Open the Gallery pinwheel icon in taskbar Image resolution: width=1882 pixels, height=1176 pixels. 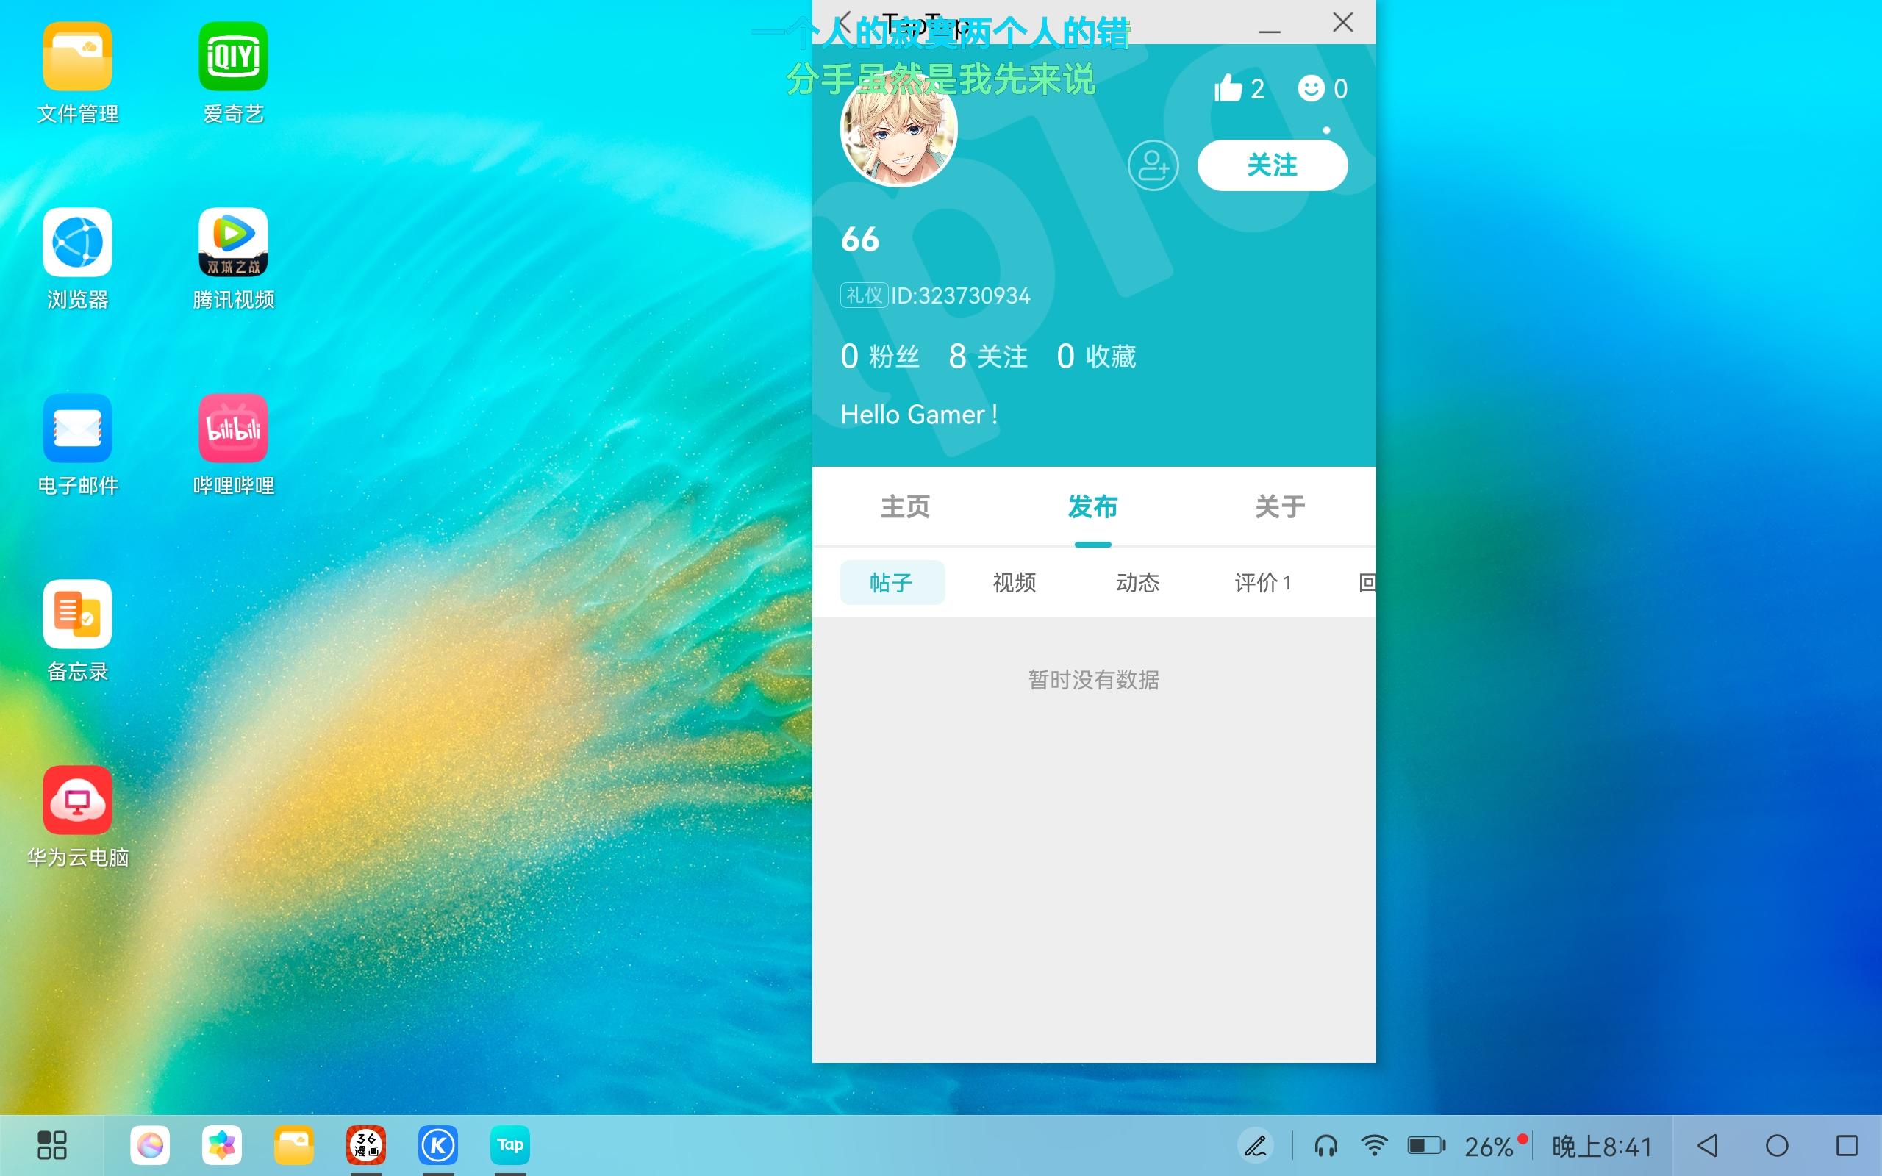pos(221,1145)
